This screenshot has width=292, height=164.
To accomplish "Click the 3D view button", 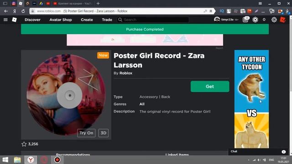I will [104, 133].
